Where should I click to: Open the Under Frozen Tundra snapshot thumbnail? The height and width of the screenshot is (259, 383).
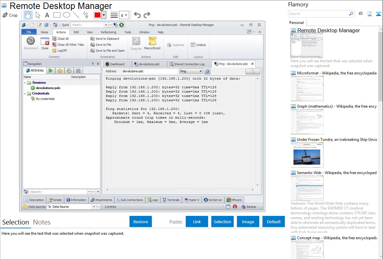[307, 155]
